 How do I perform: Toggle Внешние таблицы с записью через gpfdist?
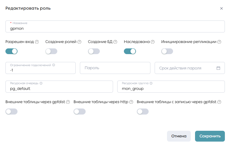143,112
